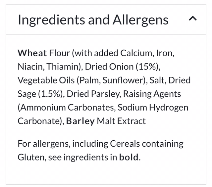This screenshot has height=187, width=212.
Task: Click the Salt ingredient
Action: pyautogui.click(x=157, y=80)
